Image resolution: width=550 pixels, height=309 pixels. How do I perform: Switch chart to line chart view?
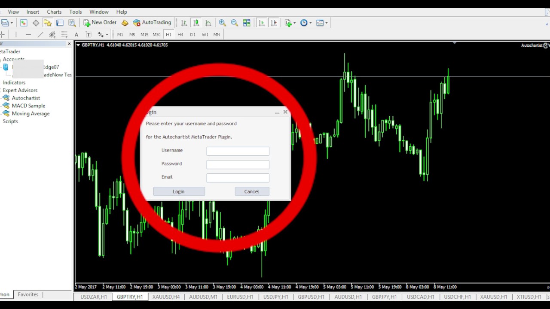pos(208,23)
